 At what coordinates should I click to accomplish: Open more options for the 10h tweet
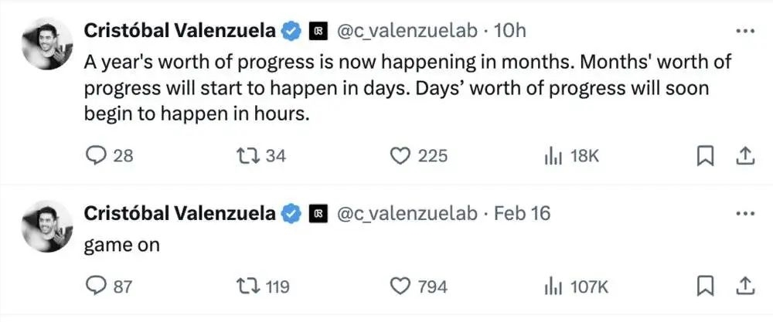click(745, 31)
